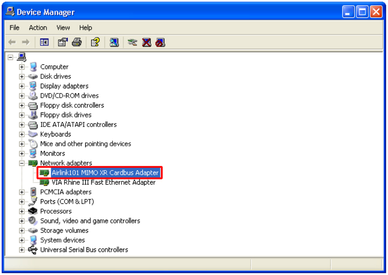
Task: Click the Sound controllers speaker icon
Action: tap(33, 221)
